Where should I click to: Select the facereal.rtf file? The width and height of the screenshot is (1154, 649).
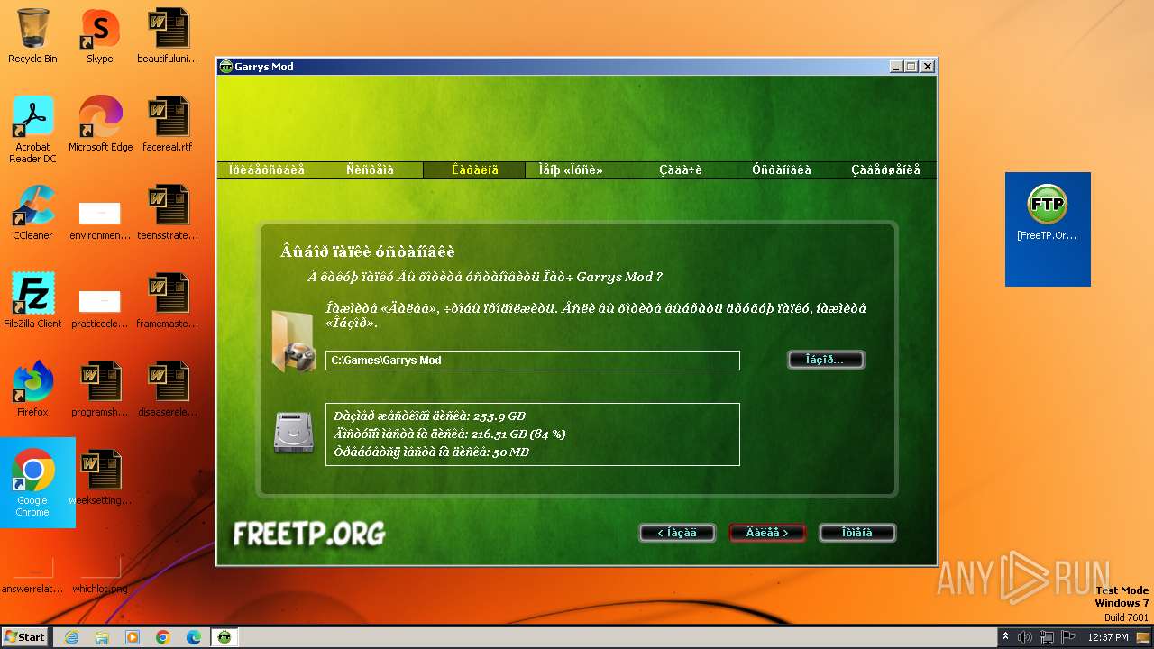click(168, 124)
